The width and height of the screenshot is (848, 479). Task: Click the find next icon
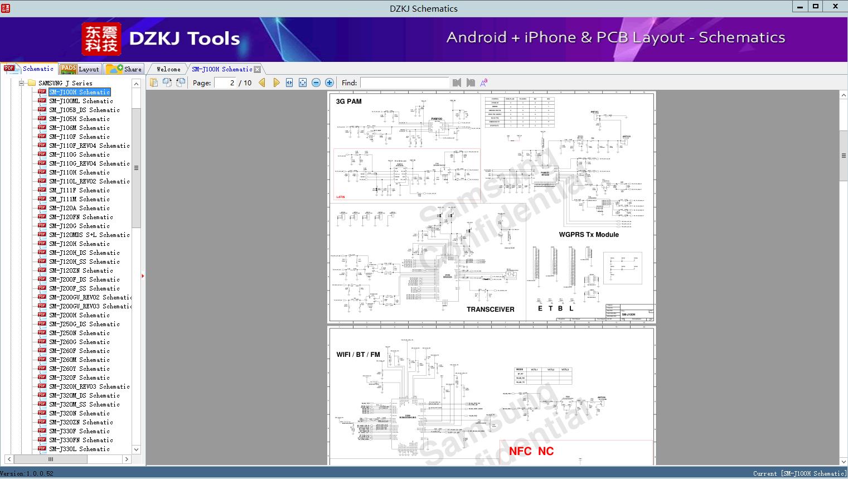click(471, 83)
